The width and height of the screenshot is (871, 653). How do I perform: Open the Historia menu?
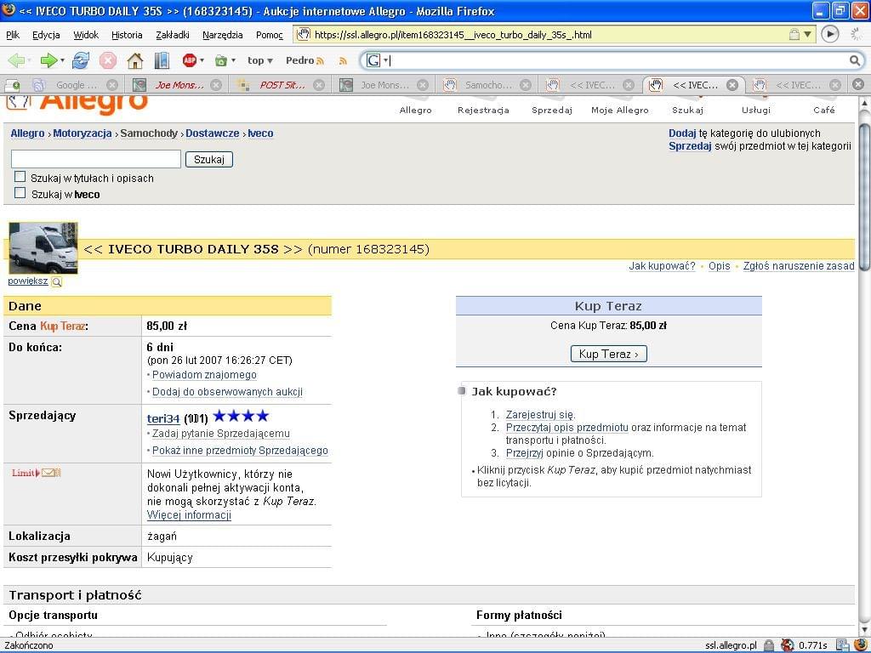[x=128, y=35]
